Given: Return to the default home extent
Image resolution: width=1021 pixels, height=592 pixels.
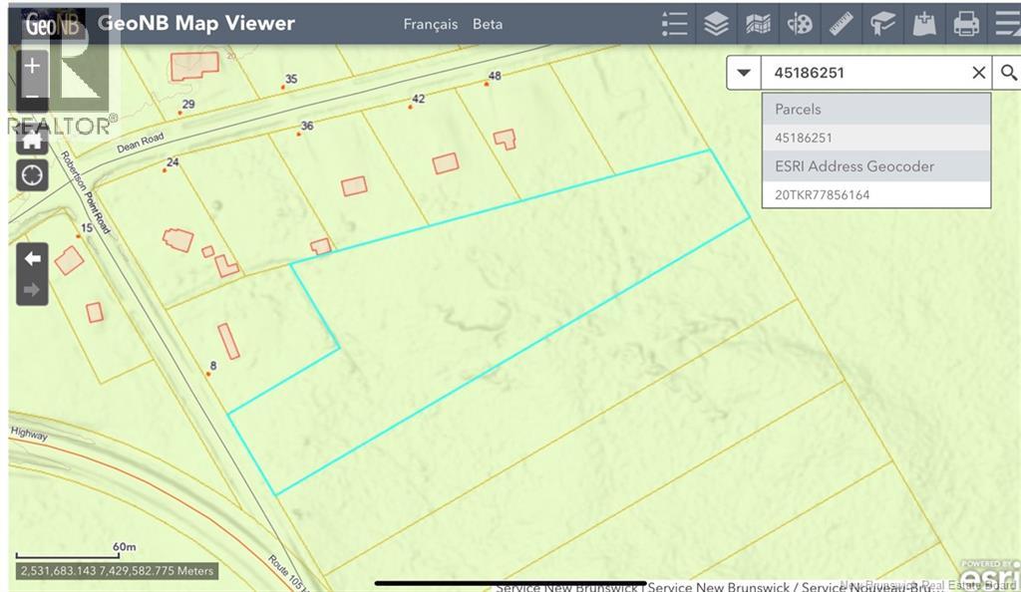Looking at the screenshot, I should [x=33, y=140].
